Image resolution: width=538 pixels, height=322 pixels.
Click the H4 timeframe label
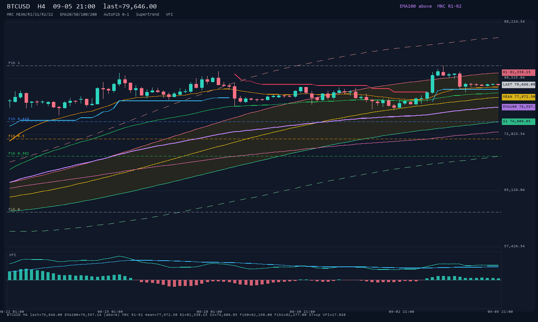[x=42, y=7]
